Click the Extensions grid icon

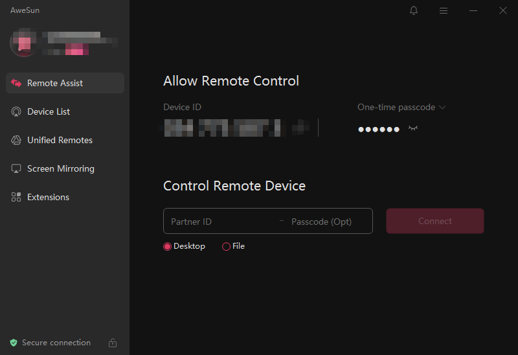coord(16,197)
